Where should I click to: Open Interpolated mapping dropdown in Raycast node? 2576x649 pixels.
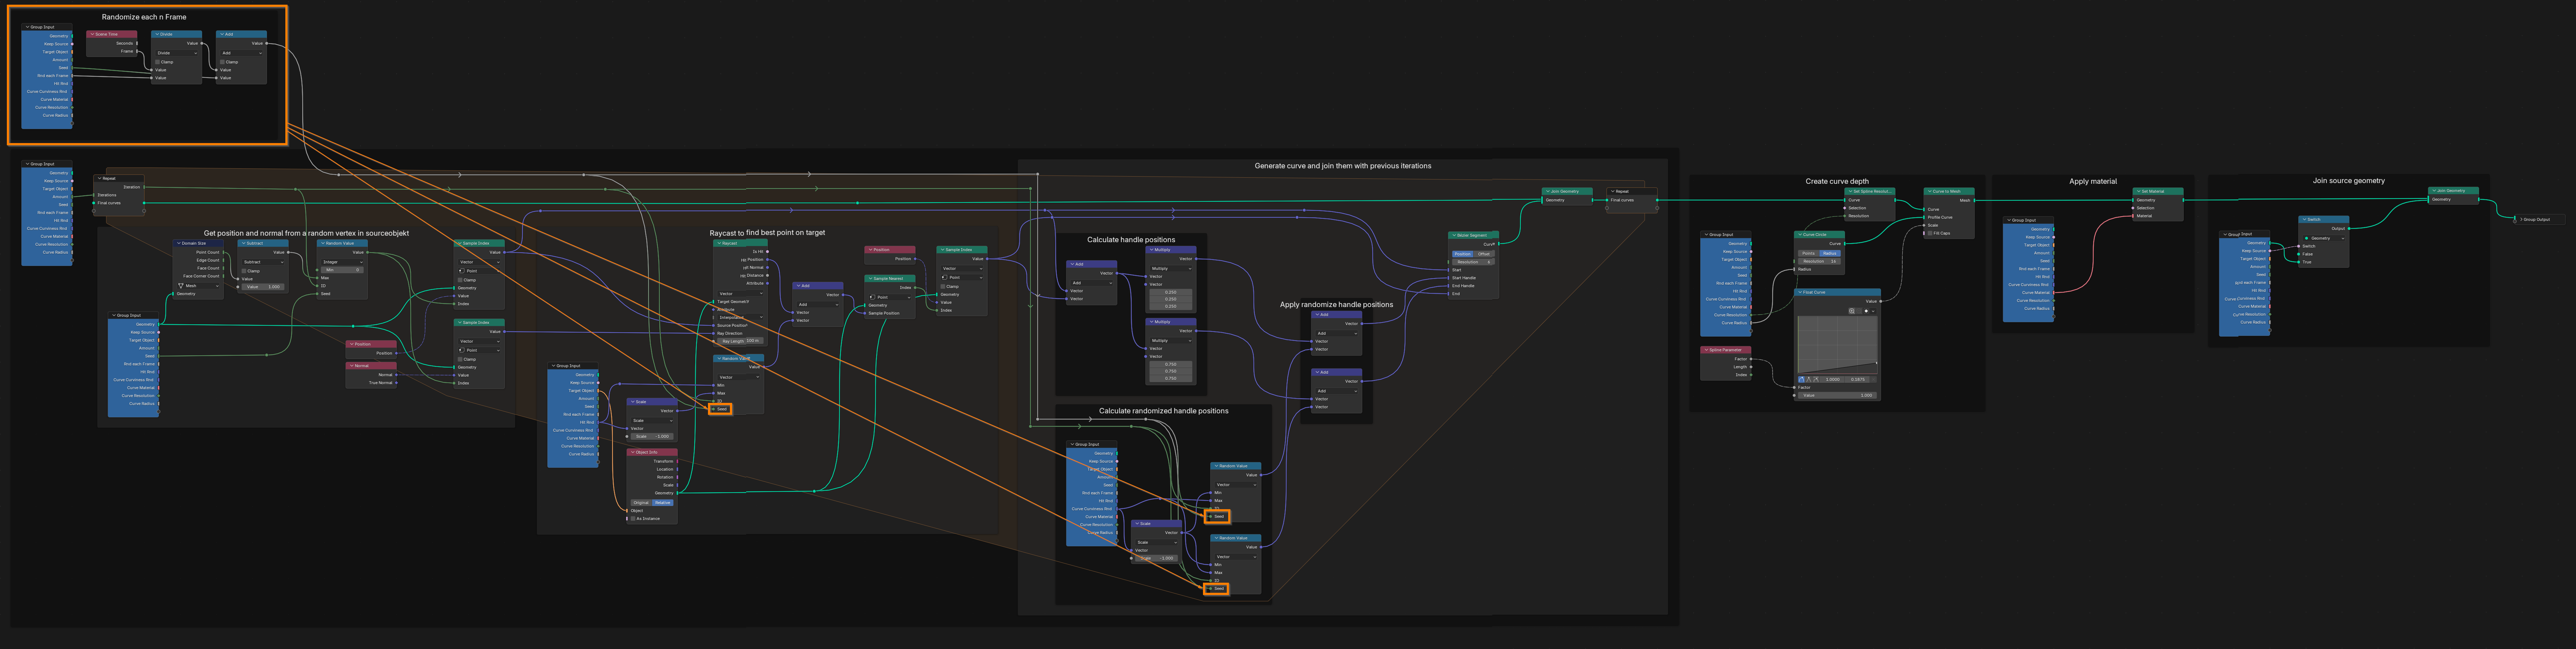(741, 317)
